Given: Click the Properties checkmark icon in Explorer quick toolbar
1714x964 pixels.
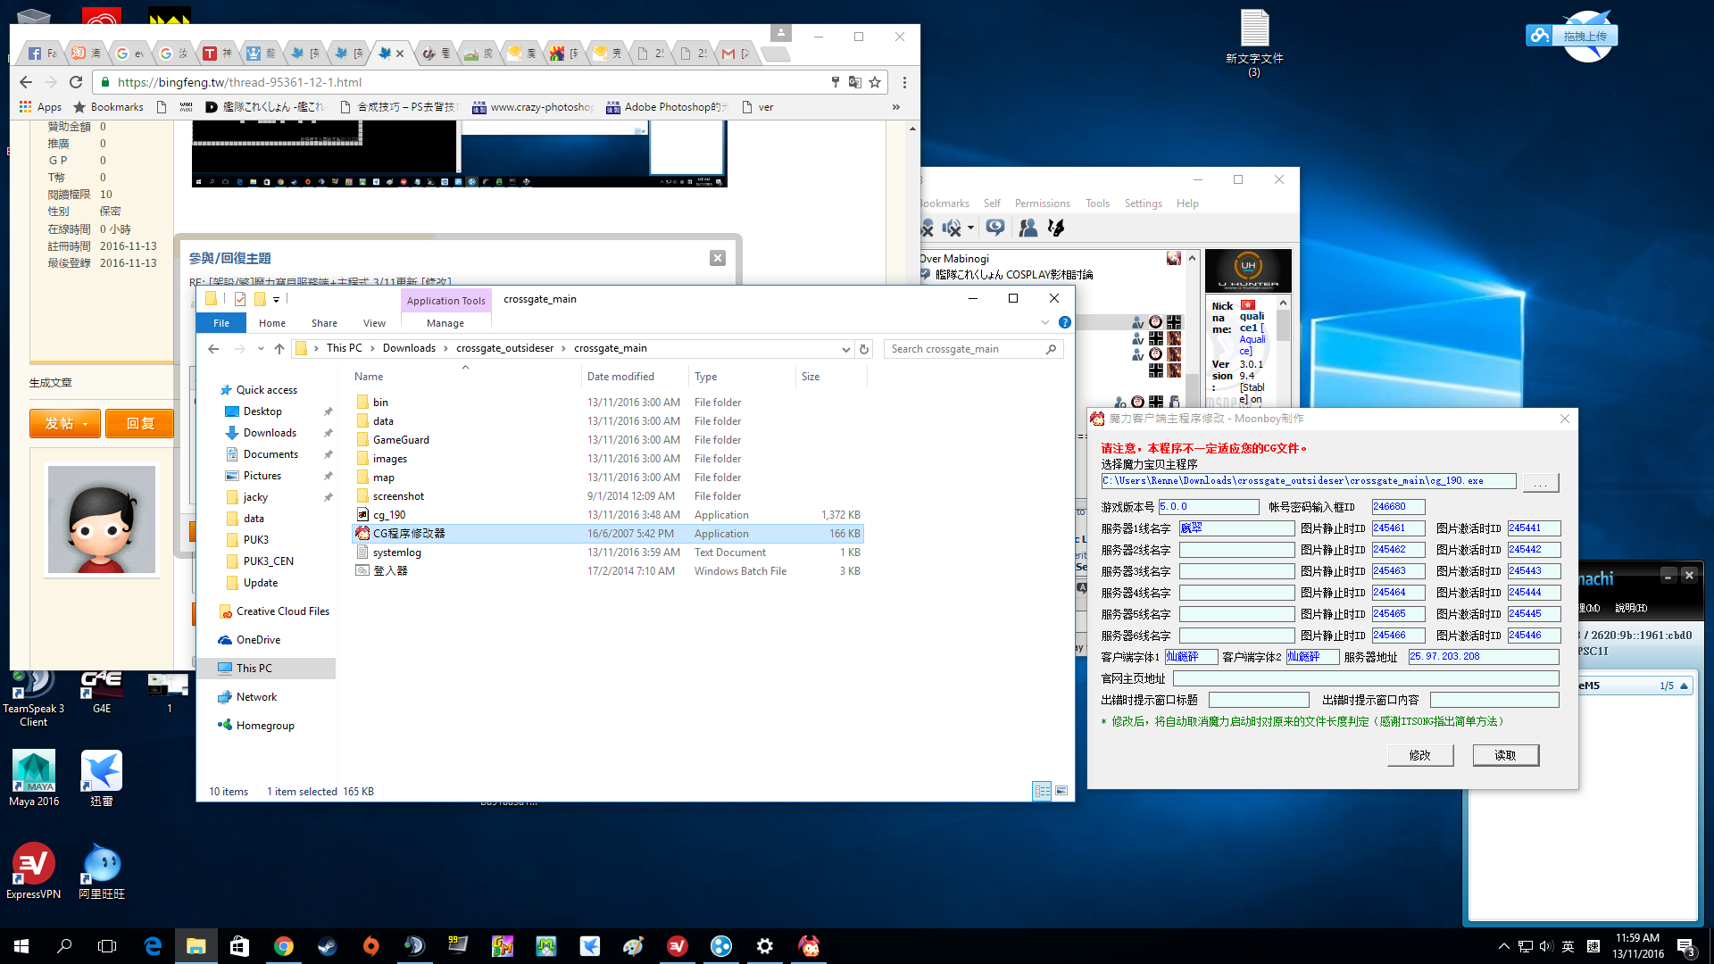Looking at the screenshot, I should click(240, 299).
